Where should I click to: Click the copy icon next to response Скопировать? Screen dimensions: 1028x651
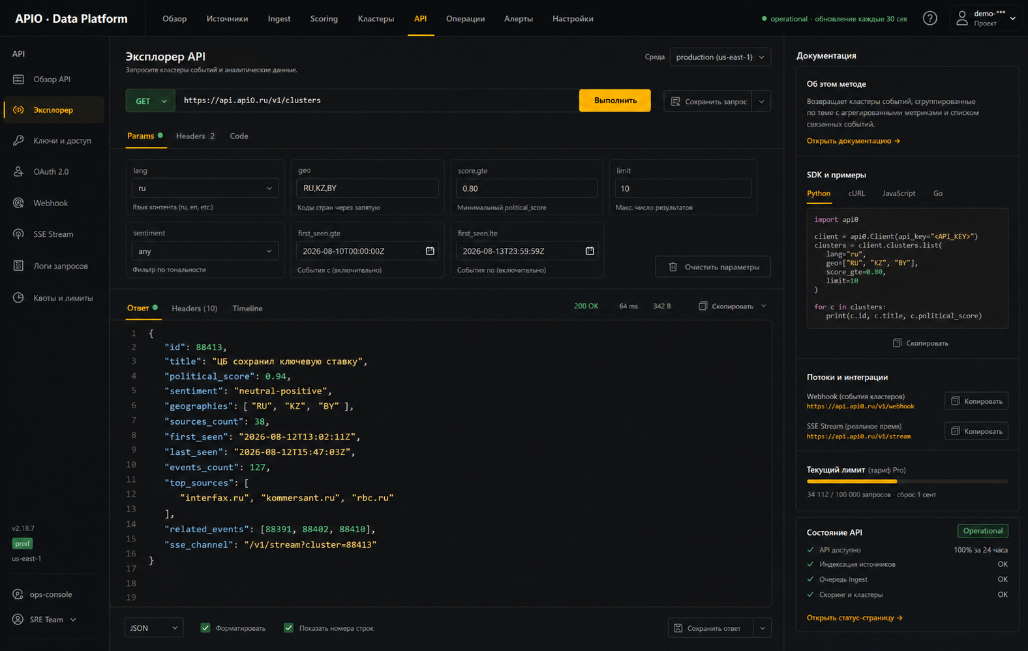[x=703, y=306]
